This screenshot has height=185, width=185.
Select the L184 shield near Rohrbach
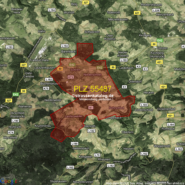(171, 124)
